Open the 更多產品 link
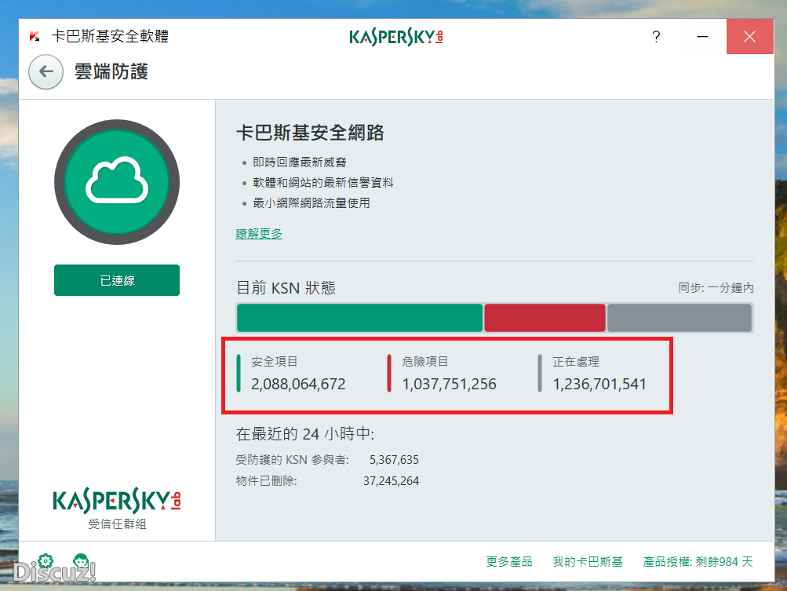 509,561
